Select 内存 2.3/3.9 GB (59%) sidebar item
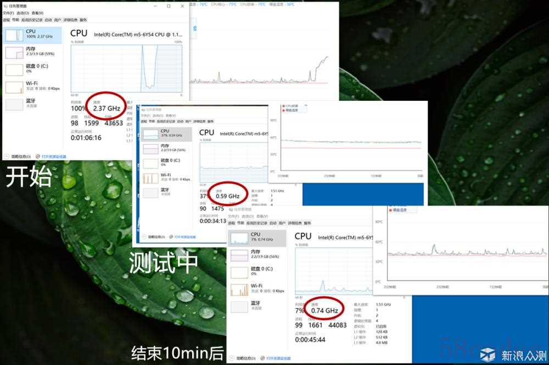549x365 pixels. tap(32, 52)
